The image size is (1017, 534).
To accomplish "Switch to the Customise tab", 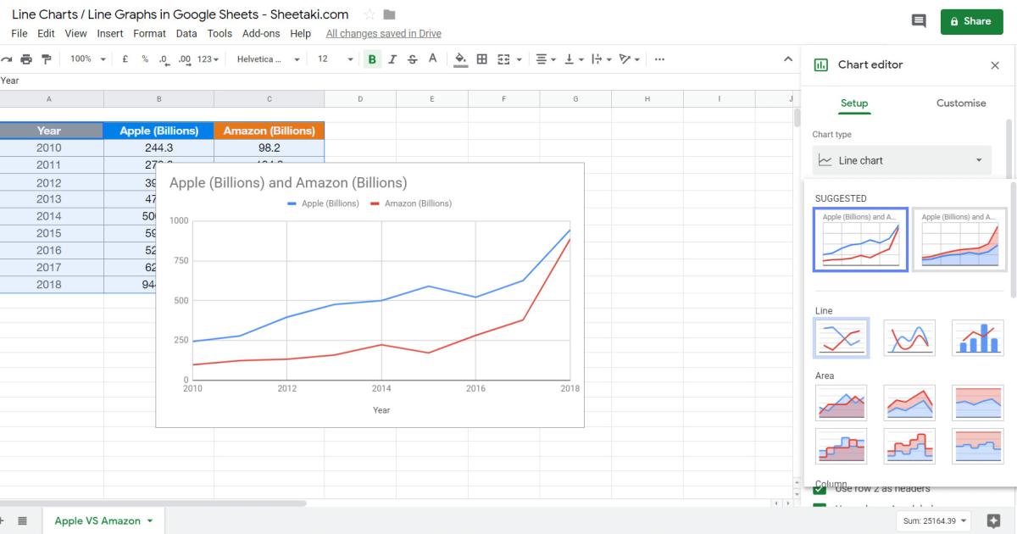I will click(960, 103).
